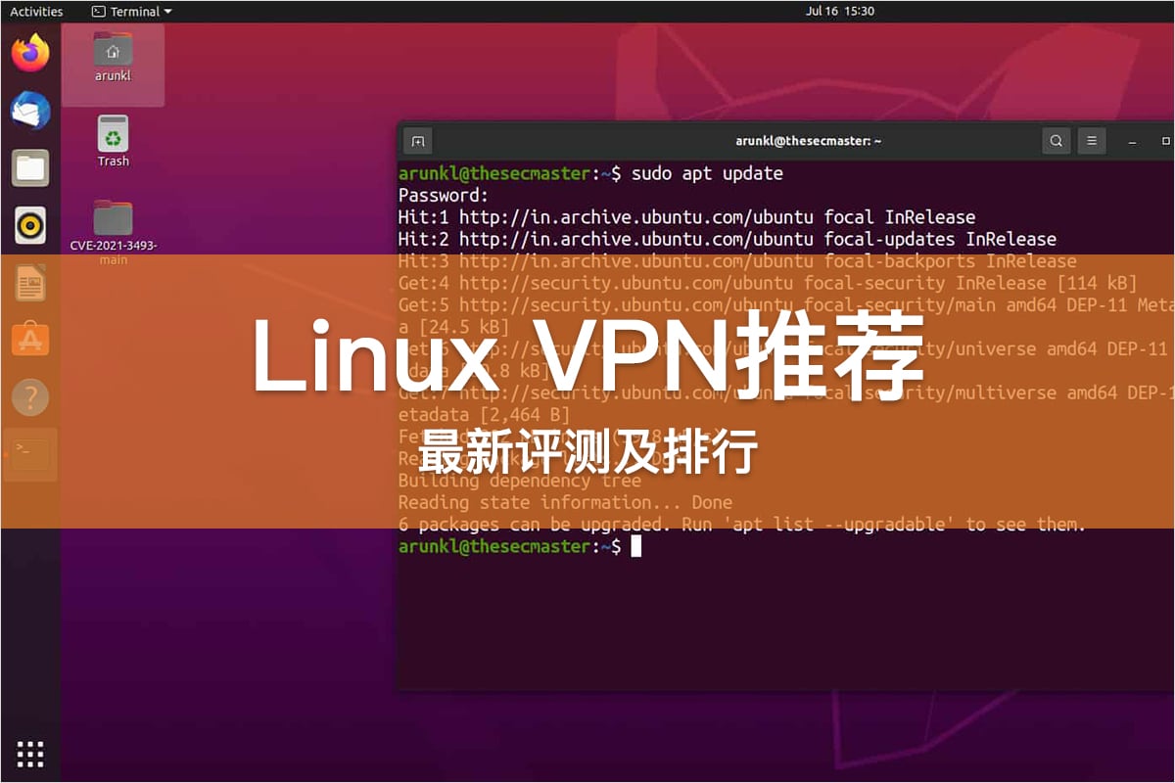Open LibreOffice Writer dock icon
1175x783 pixels.
click(30, 283)
